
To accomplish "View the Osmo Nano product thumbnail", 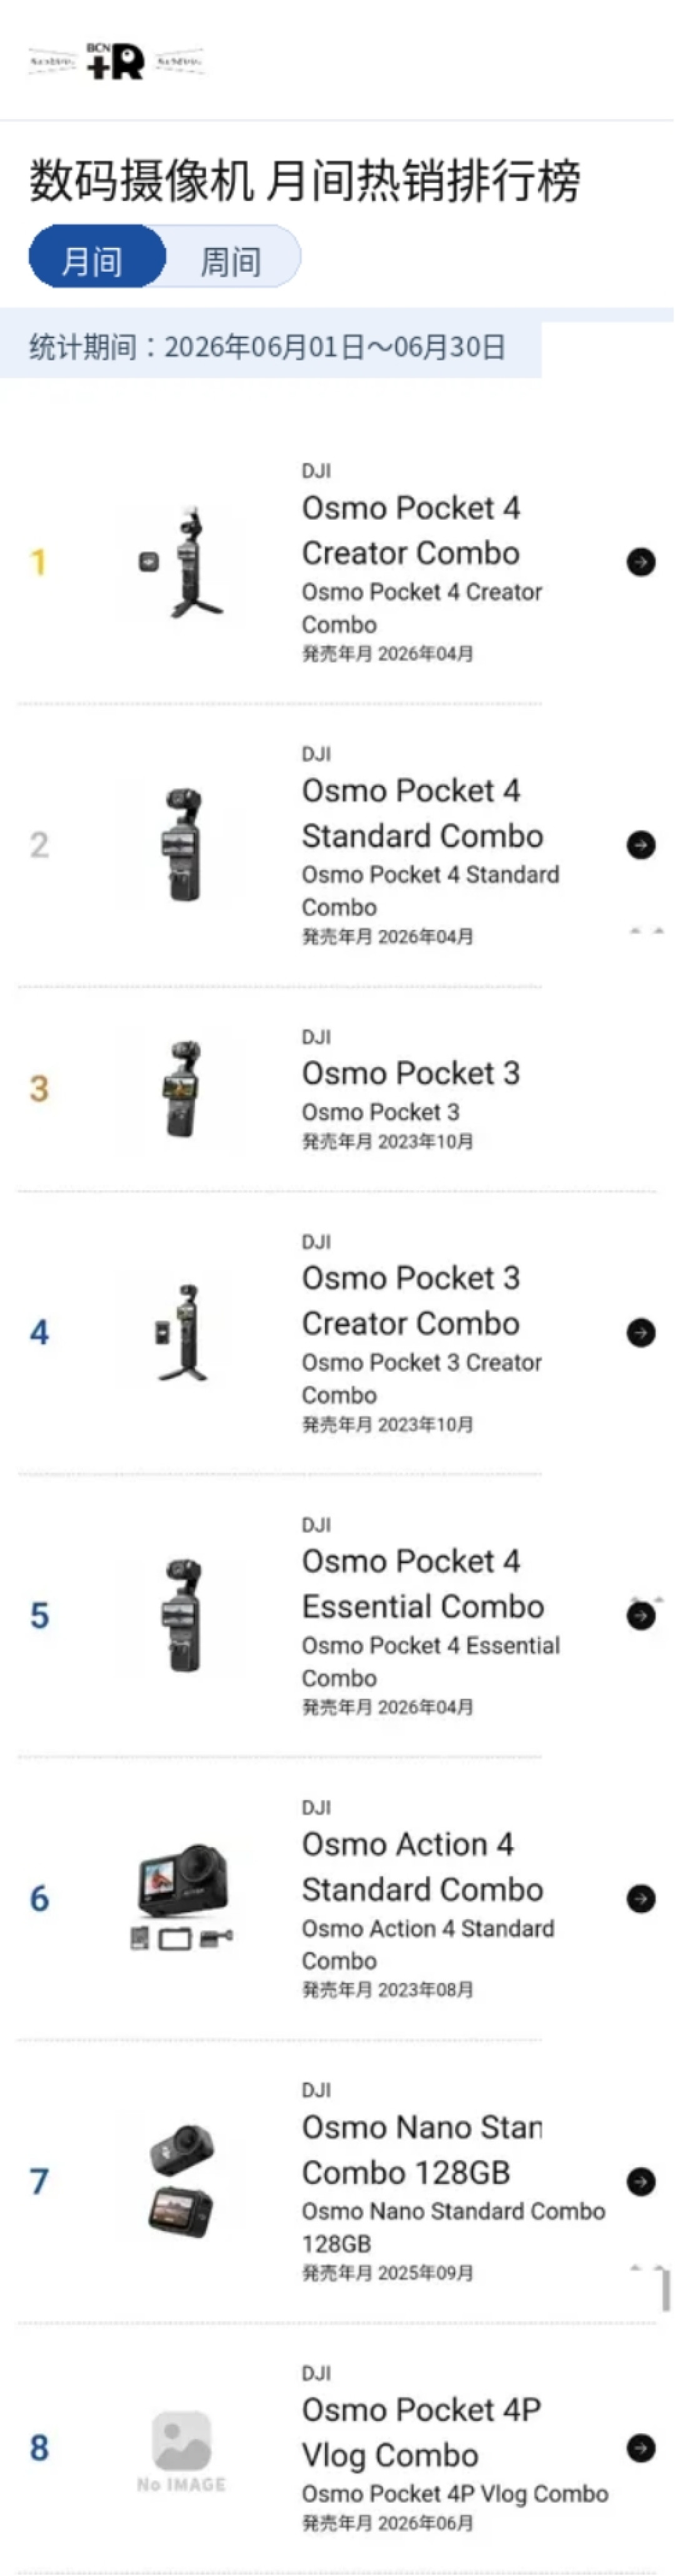I will (x=181, y=2181).
